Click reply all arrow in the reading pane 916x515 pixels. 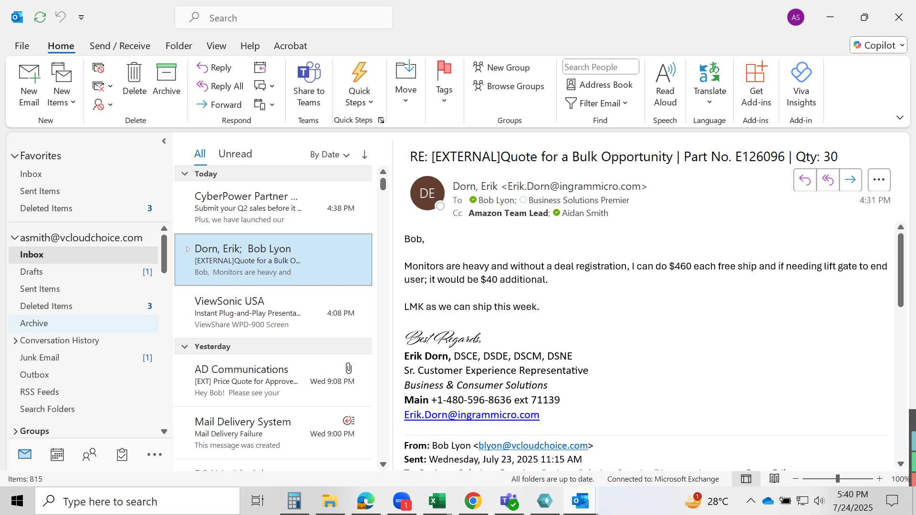pyautogui.click(x=828, y=180)
